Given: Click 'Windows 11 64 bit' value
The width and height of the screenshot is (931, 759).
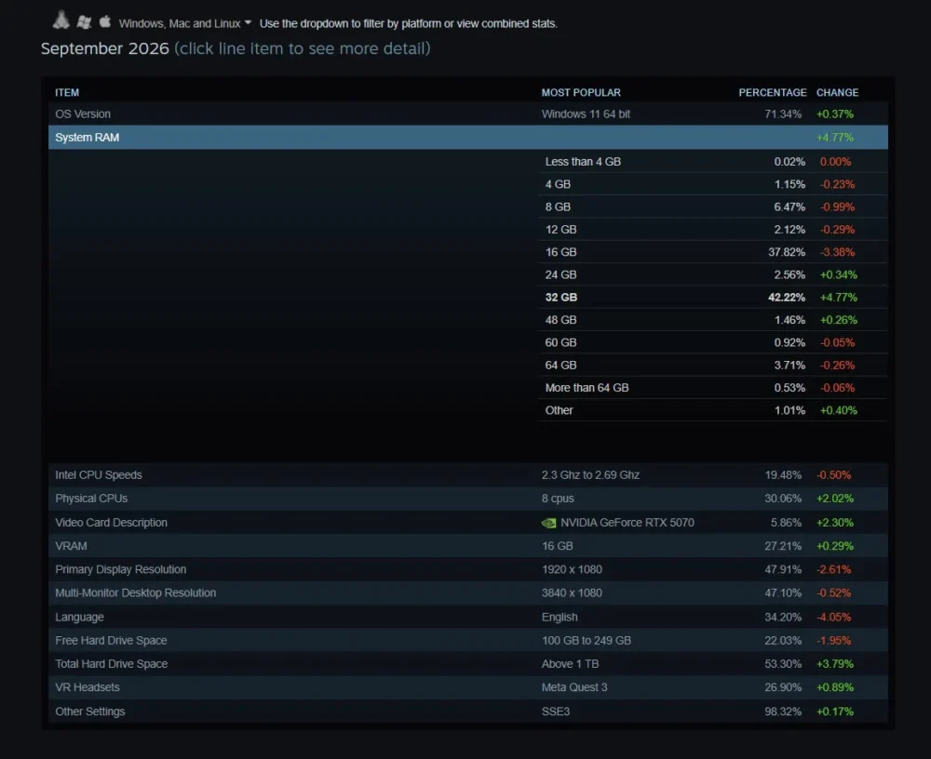Looking at the screenshot, I should [586, 113].
